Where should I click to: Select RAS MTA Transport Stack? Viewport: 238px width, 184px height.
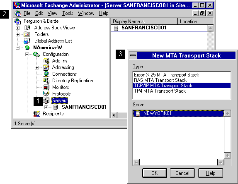point(182,80)
